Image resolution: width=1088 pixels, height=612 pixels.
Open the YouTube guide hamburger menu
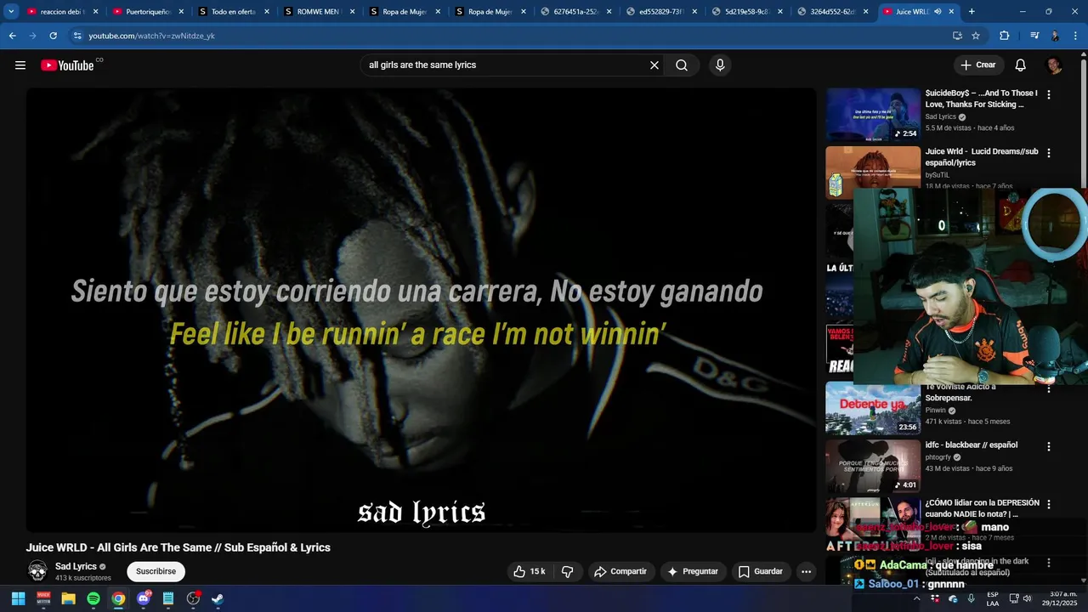[20, 65]
